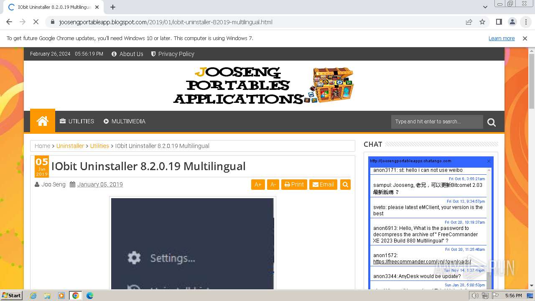
Task: Open the Multimedia menu
Action: (125, 121)
